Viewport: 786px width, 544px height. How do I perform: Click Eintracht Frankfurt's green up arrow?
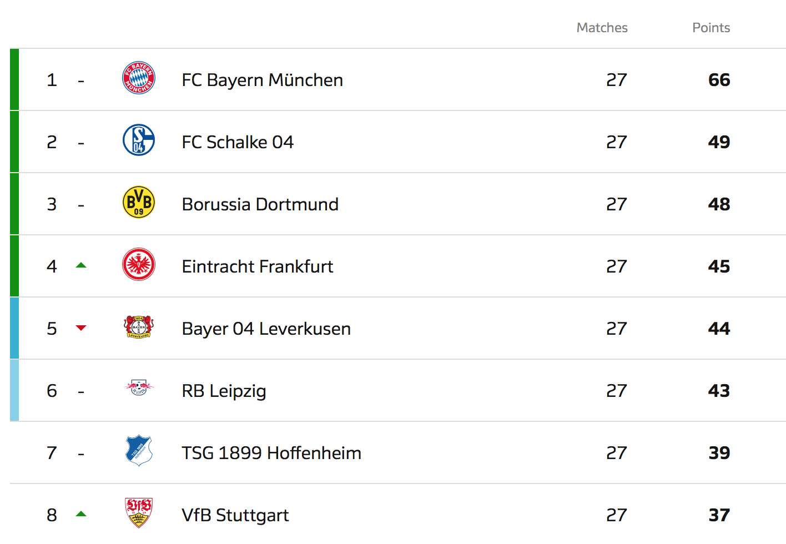(x=81, y=265)
